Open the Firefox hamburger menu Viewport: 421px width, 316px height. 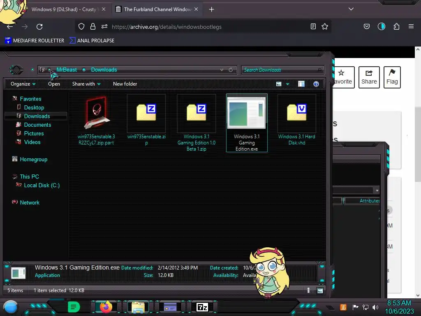click(x=411, y=26)
